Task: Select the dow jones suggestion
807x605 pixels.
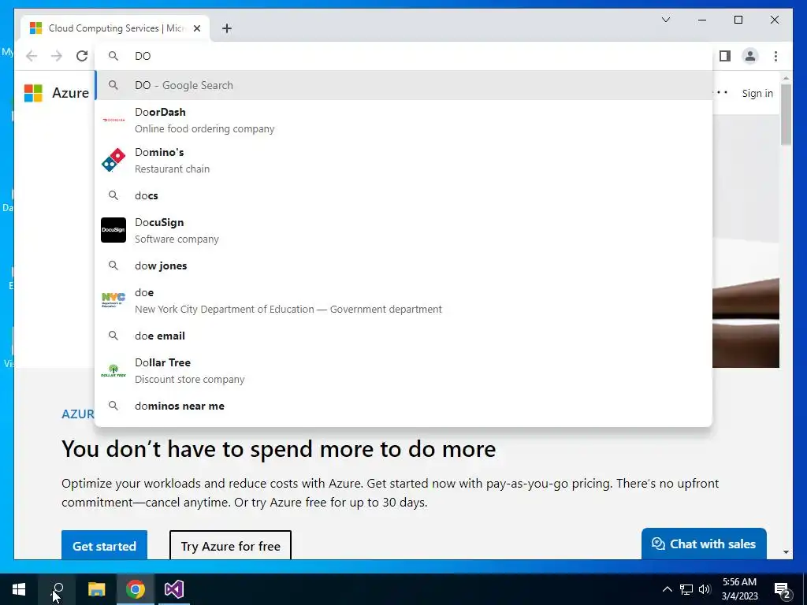Action: [403, 265]
